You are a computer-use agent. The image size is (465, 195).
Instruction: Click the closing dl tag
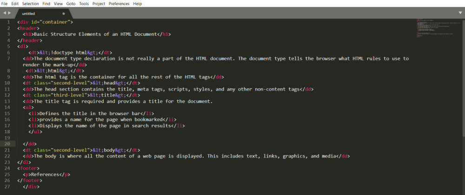[x=24, y=162]
